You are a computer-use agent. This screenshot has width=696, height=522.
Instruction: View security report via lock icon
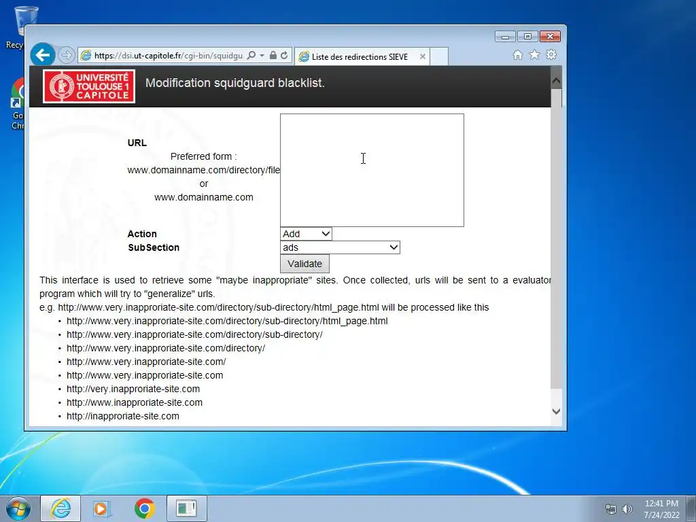point(273,56)
